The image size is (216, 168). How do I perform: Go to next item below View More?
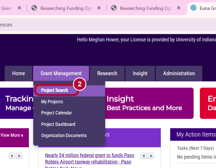pyautogui.click(x=19, y=156)
